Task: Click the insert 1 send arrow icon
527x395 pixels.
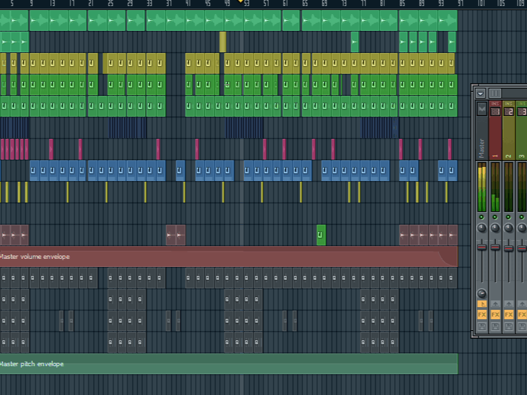Action: point(495,304)
